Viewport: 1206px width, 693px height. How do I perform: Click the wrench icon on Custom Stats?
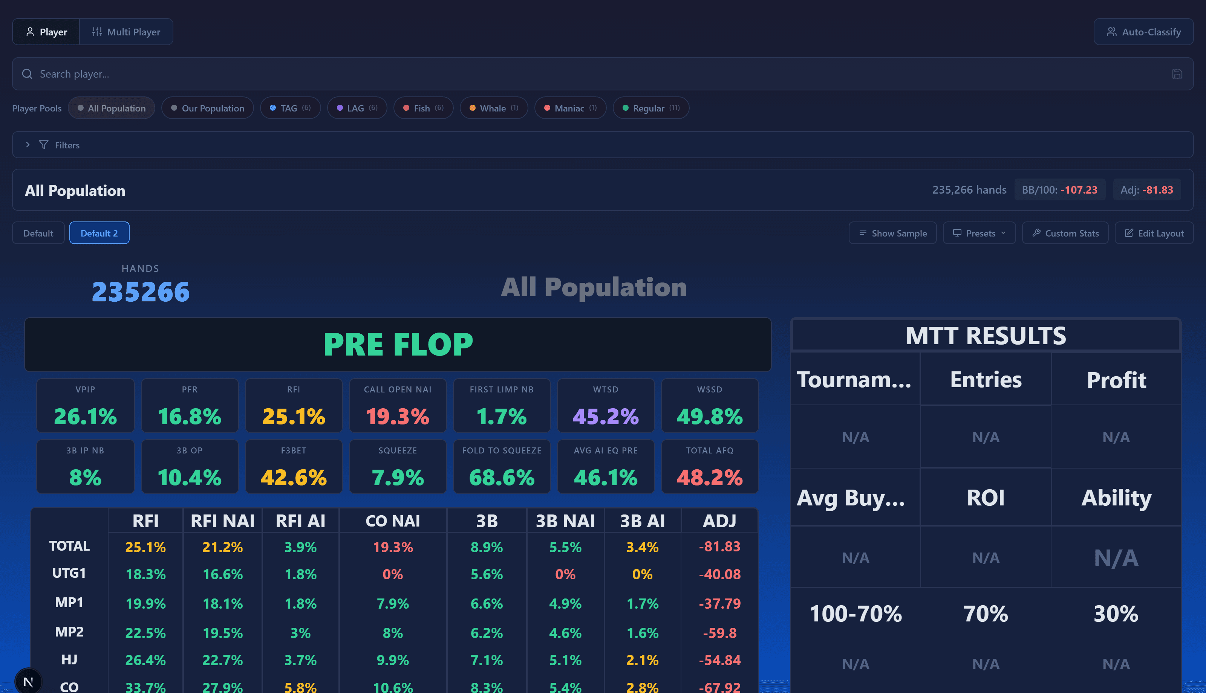click(x=1036, y=233)
